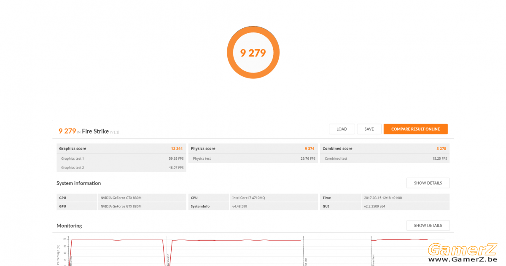Show details for Monitoring section
506x266 pixels.
(428, 226)
